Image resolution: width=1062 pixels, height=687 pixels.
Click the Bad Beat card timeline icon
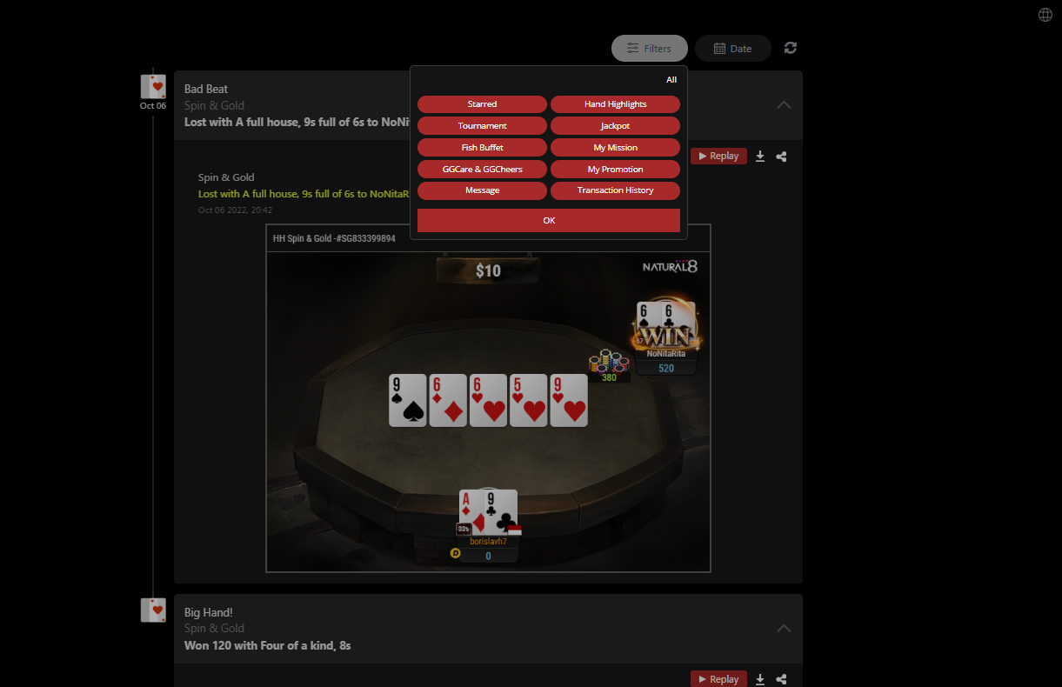(x=153, y=86)
